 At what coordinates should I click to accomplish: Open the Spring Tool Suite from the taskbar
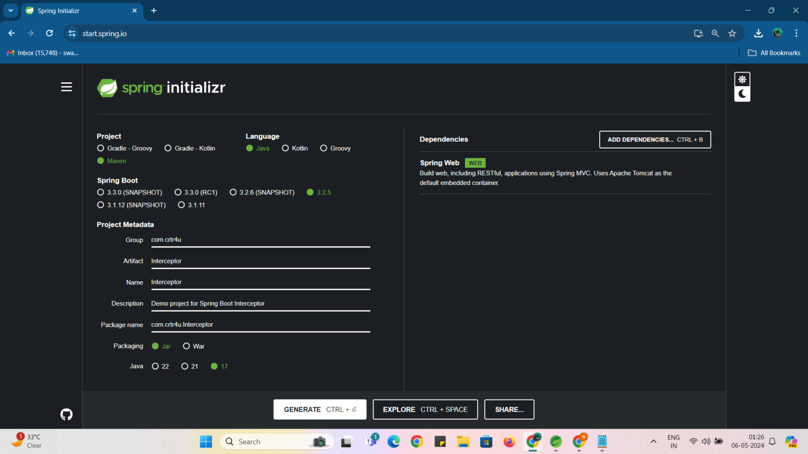tap(555, 441)
